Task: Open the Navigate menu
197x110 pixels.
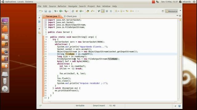Action: point(73,6)
